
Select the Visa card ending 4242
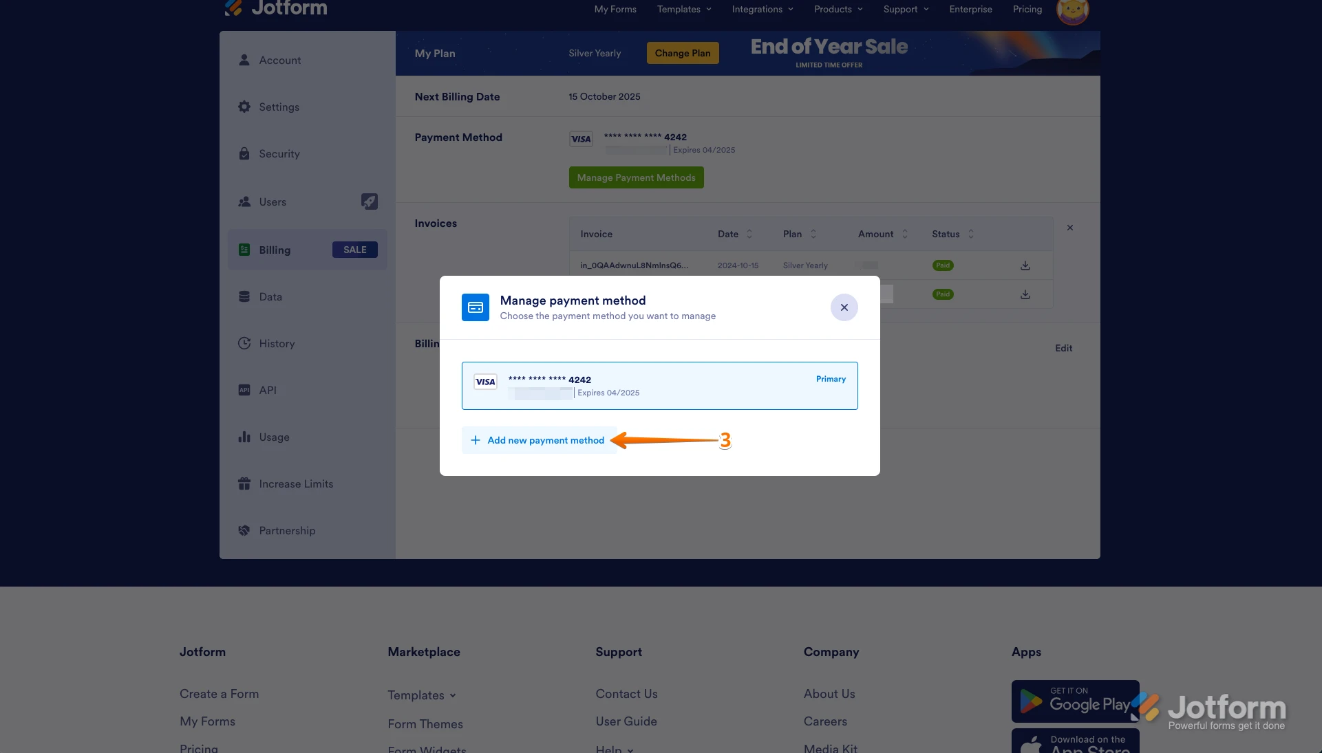(659, 386)
